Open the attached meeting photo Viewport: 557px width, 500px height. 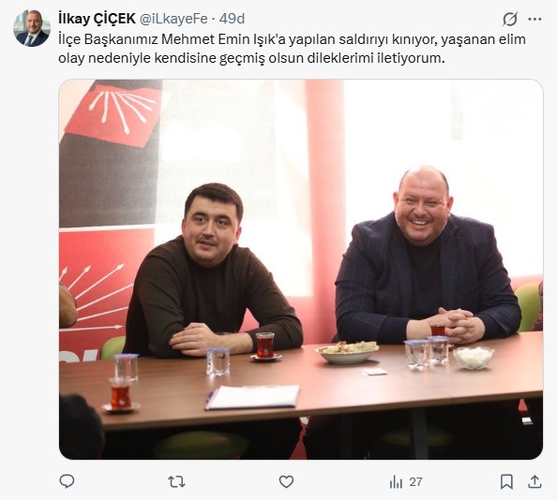click(x=301, y=269)
